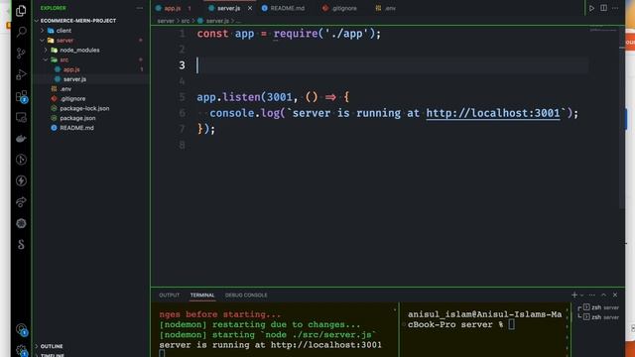635x357 pixels.
Task: Open .env file in the explorer
Action: 65,88
